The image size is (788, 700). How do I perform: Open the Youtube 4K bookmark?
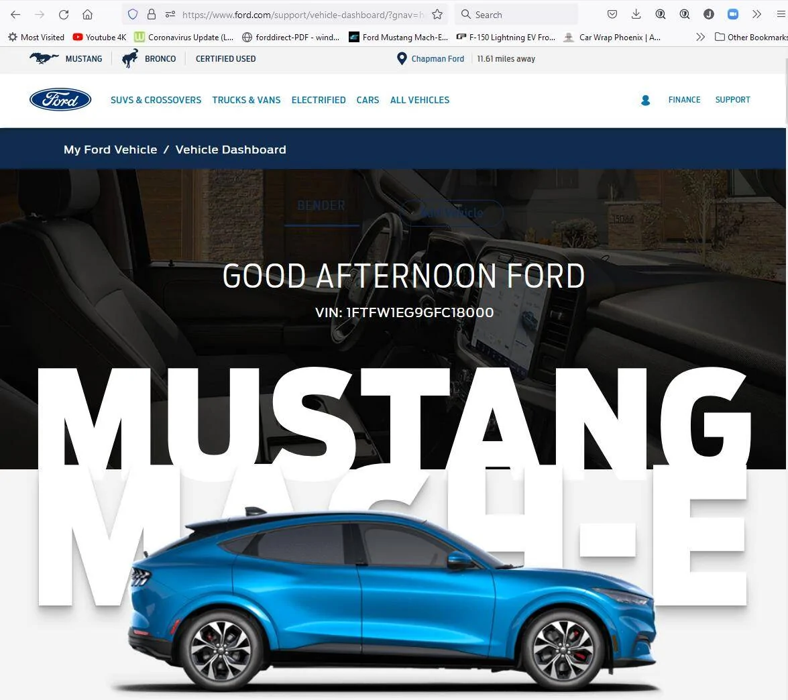coord(99,37)
